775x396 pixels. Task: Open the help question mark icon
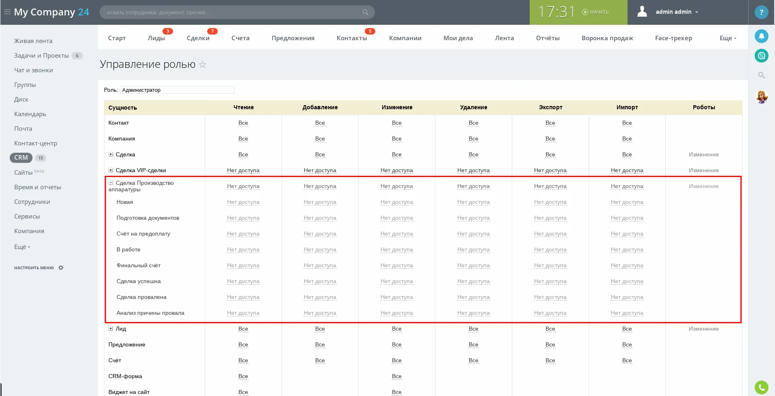[x=761, y=13]
